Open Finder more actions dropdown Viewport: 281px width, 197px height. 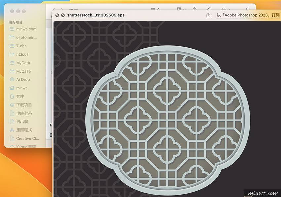(x=225, y=9)
